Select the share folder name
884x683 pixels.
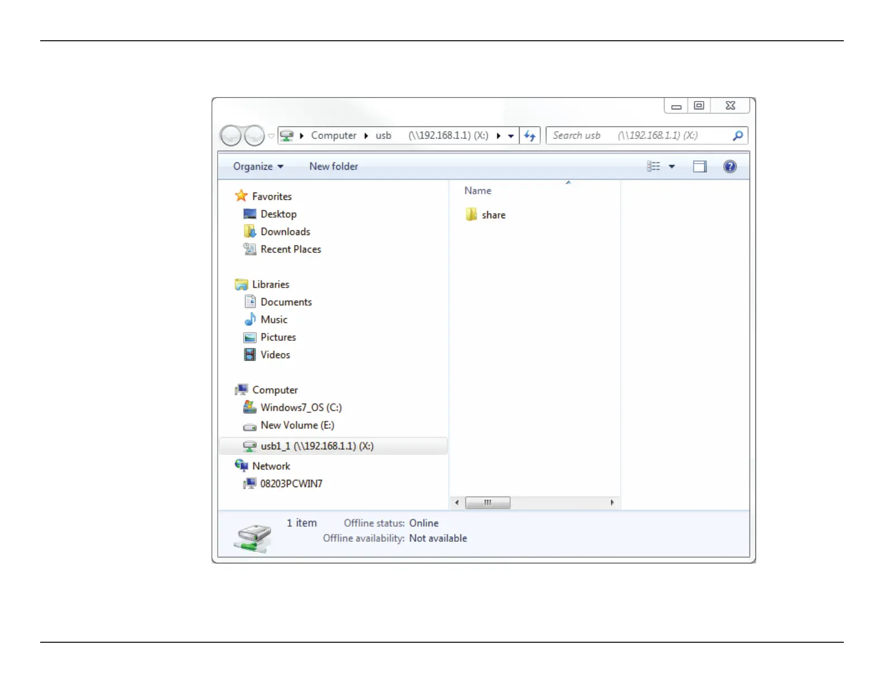(494, 215)
